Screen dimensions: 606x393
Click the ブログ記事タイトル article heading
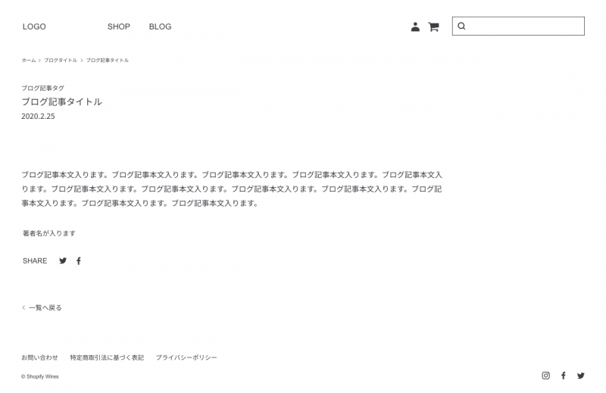point(61,102)
